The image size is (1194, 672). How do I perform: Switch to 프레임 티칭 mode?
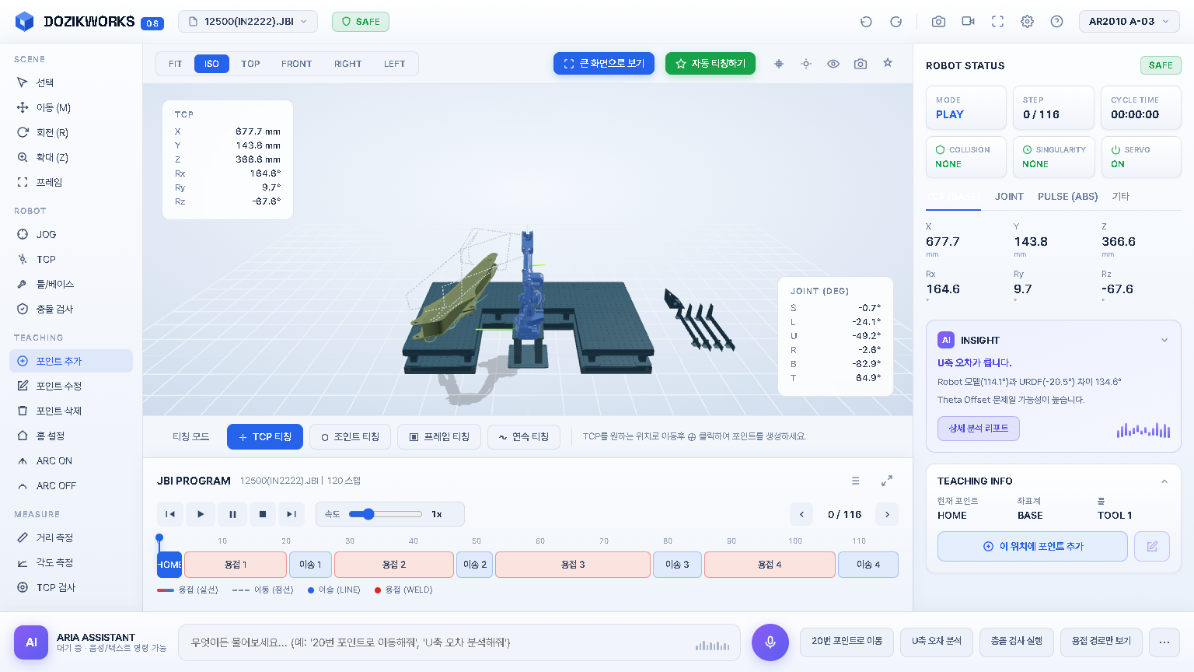[x=439, y=437]
